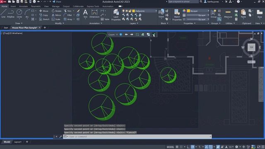This screenshot has width=265, height=149.
Task: Toggle MODEL space button in status bar
Action: pos(170,147)
